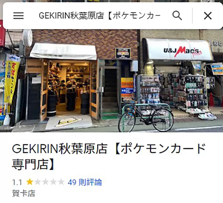Viewport: 223px width, 203px height.
Task: Click the 1.1 rating number
Action: (x=17, y=182)
